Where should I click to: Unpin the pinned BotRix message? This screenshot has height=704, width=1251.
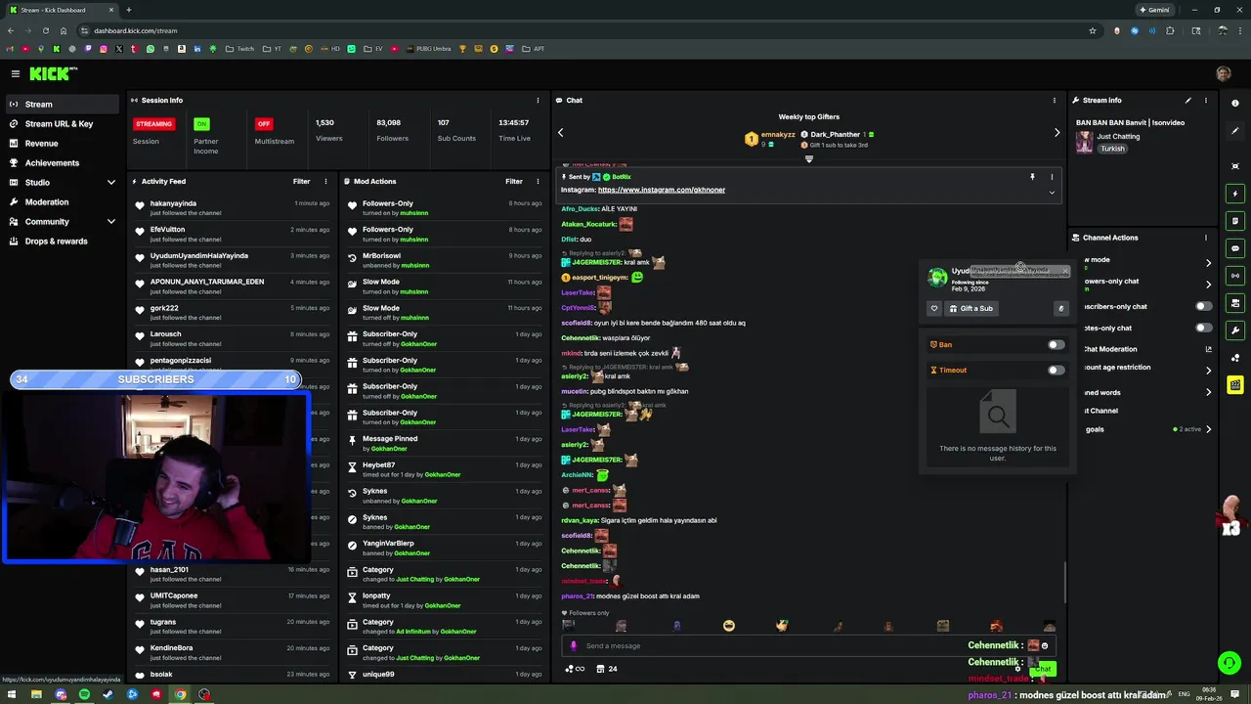[1032, 177]
